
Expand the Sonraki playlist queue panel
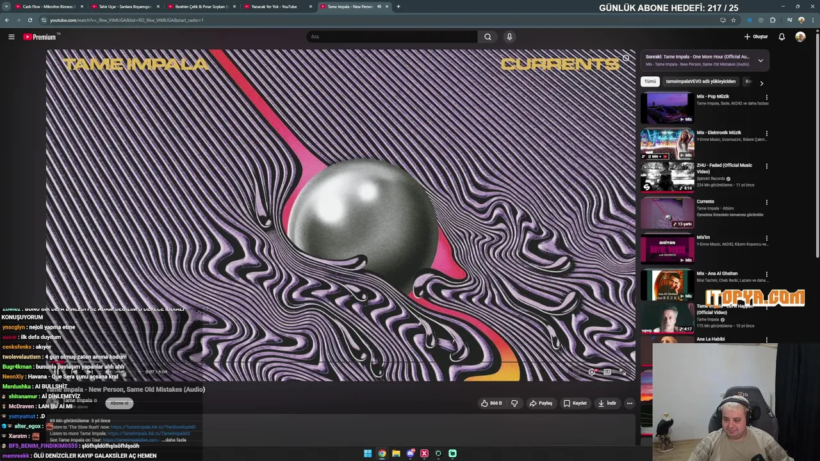tap(760, 61)
